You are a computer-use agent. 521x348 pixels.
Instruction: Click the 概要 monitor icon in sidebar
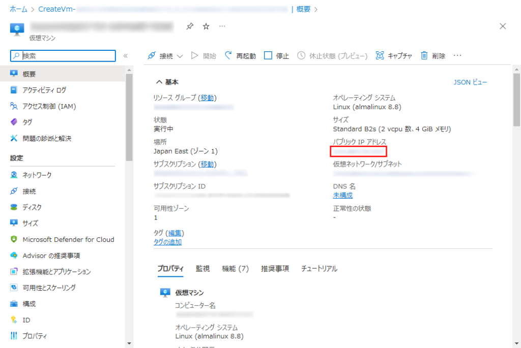click(x=14, y=74)
